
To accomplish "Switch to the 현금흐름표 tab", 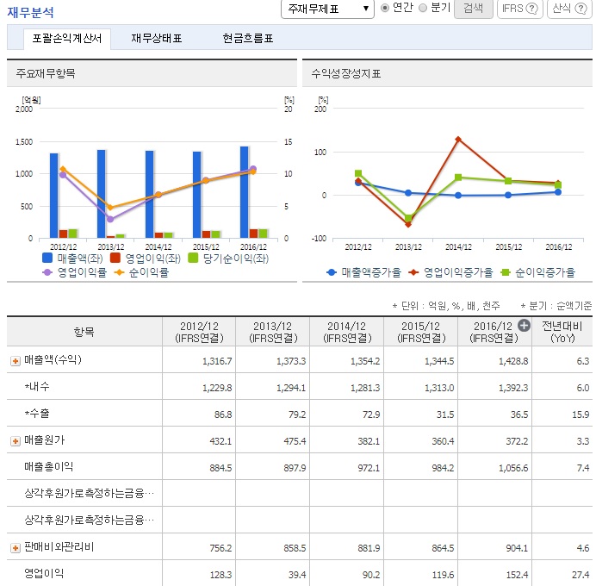I will click(x=247, y=39).
